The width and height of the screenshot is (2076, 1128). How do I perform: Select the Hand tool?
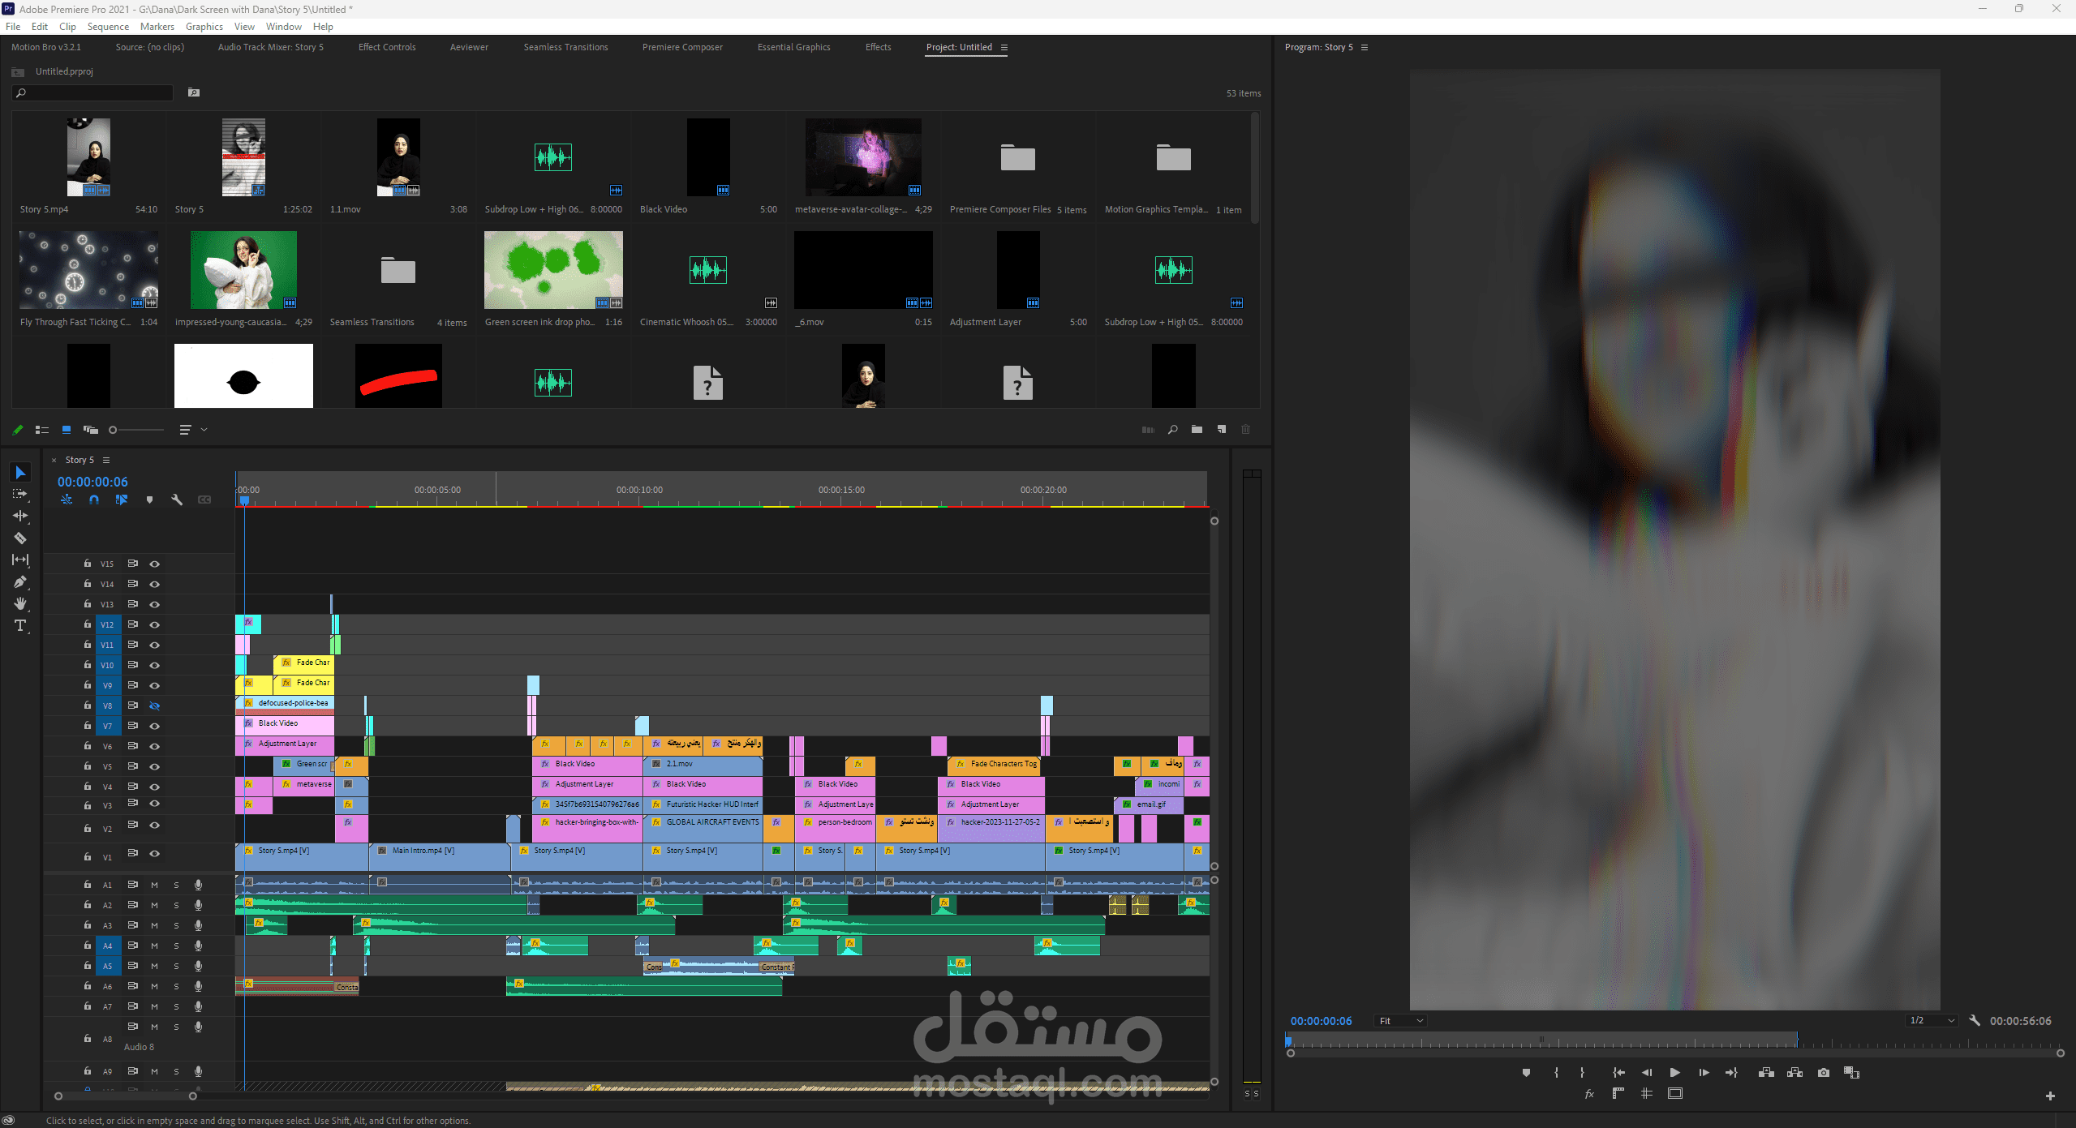point(20,604)
